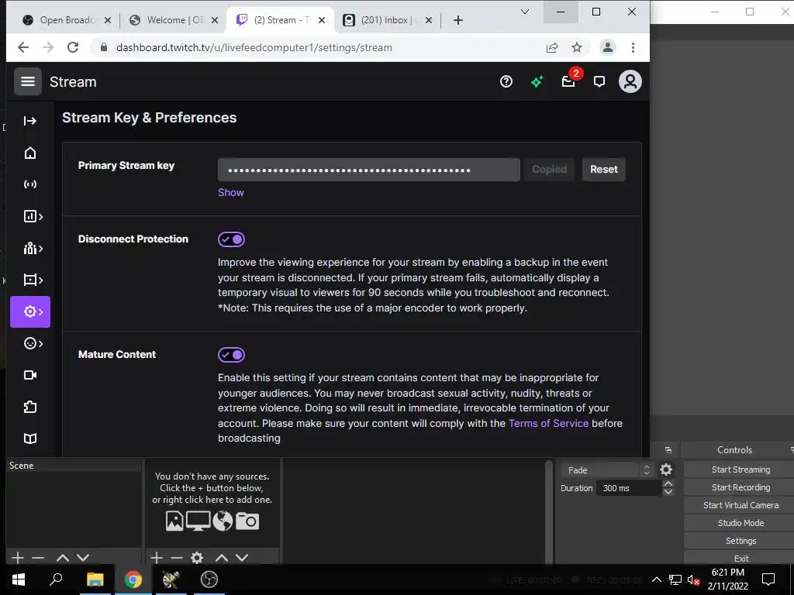Enable Studio Mode in OBS
The height and width of the screenshot is (595, 794).
coord(740,523)
